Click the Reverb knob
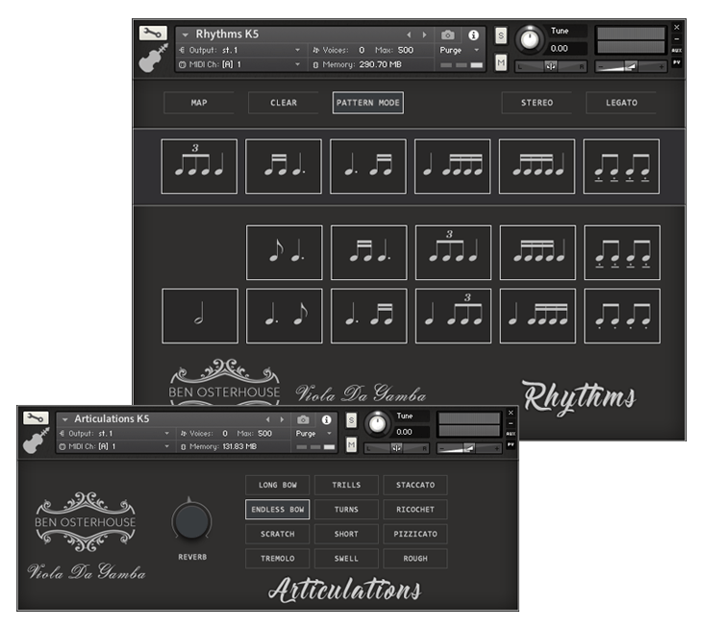Viewport: 702px width, 630px height. pyautogui.click(x=190, y=522)
